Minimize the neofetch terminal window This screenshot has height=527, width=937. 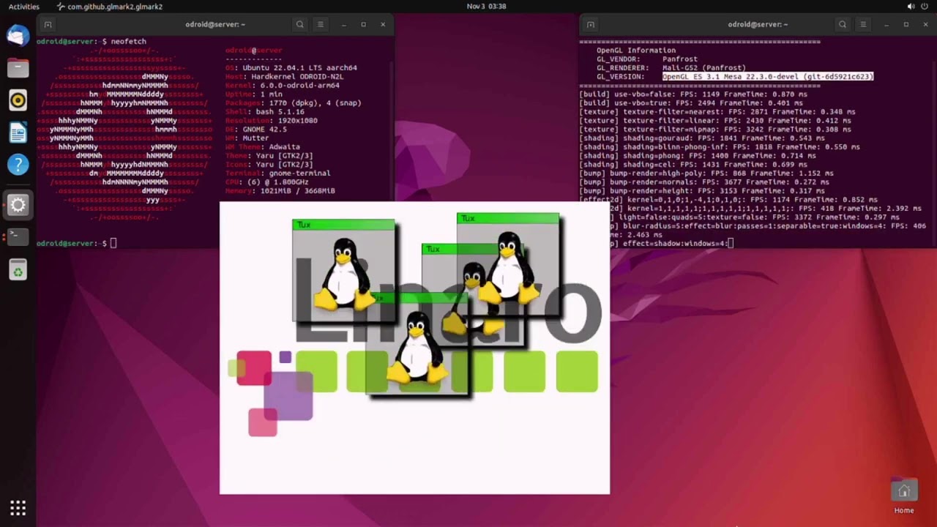tap(343, 24)
